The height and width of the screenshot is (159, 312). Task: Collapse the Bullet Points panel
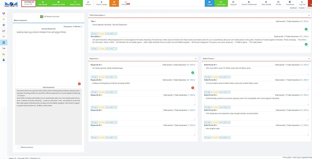[x=309, y=59]
